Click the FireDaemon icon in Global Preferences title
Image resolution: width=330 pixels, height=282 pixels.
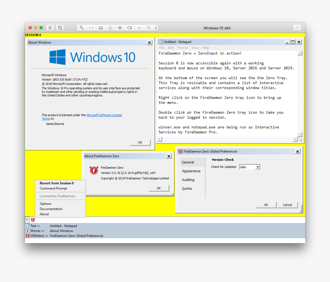point(180,151)
